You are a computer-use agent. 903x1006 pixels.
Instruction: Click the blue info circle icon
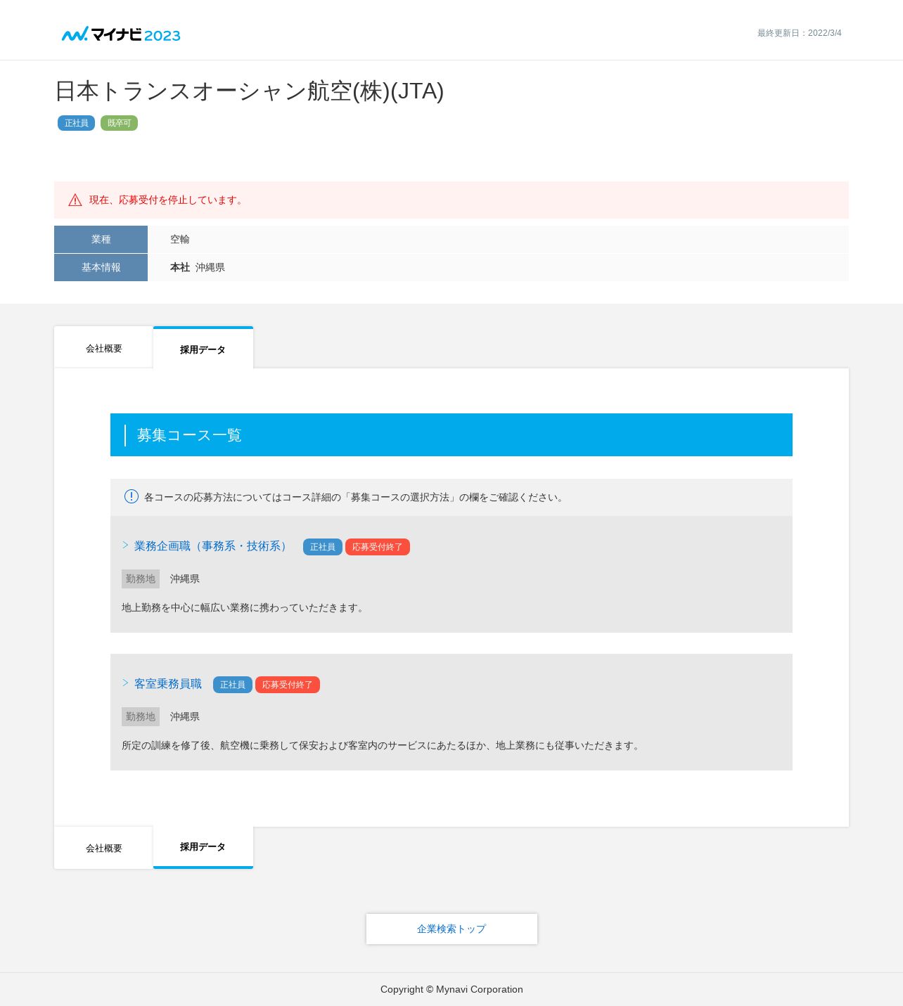point(132,496)
